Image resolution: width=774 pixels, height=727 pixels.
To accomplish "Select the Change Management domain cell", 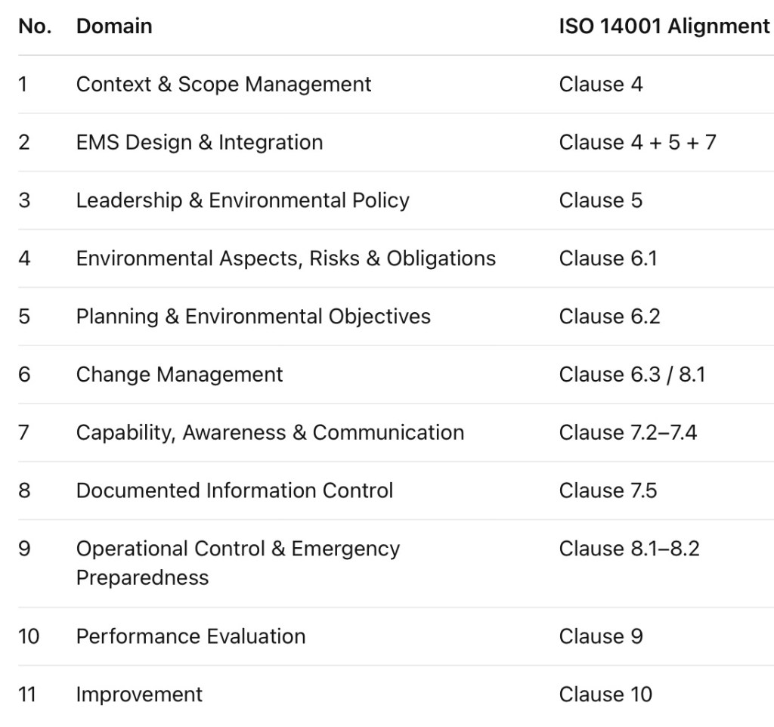I will (x=179, y=374).
